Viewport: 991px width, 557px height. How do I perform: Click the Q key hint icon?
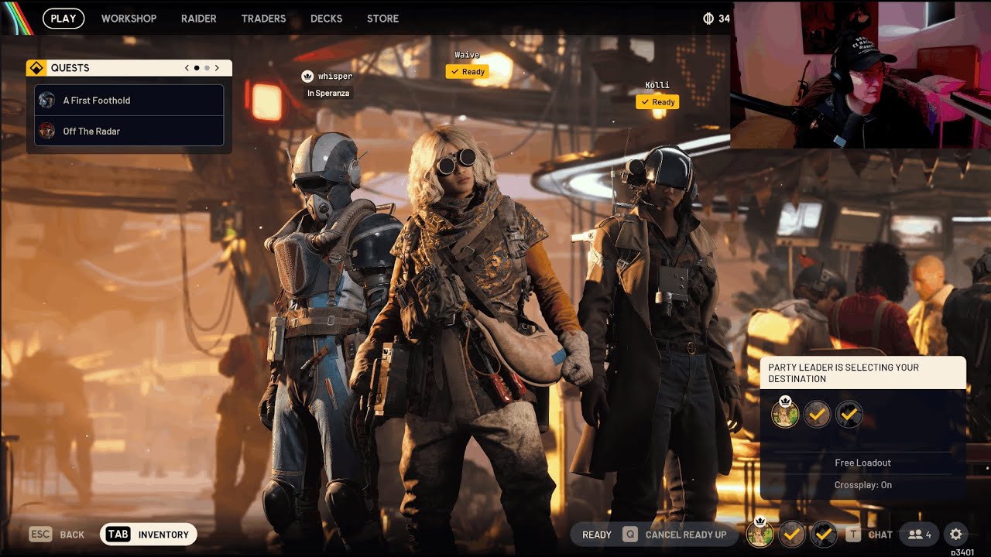pyautogui.click(x=630, y=535)
